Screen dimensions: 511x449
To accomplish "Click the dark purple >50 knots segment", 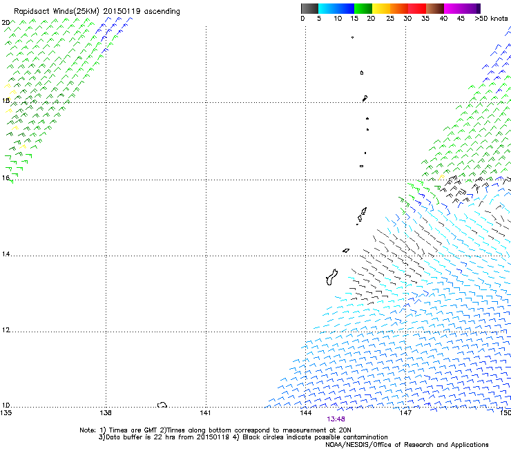I will pos(478,8).
